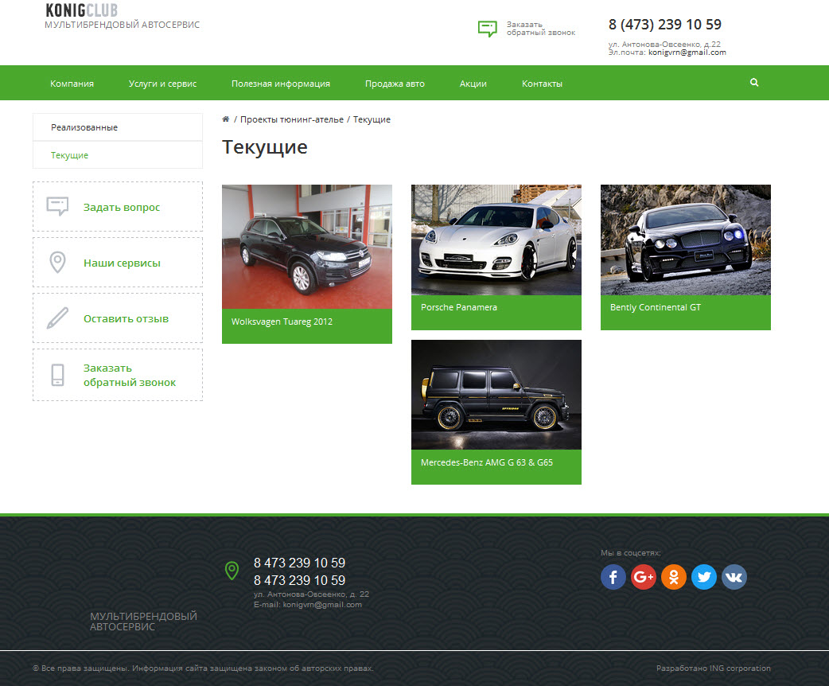Open the white Porsche Panamera photo

click(x=496, y=240)
